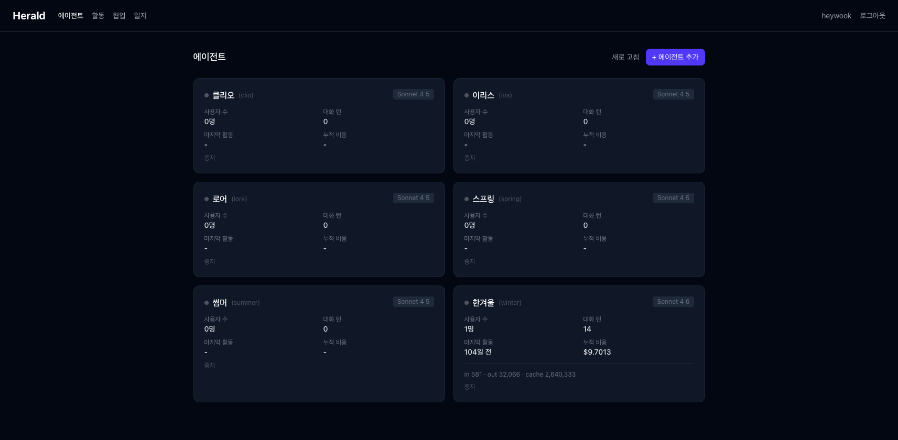Click the status dot beside 클리오
The height and width of the screenshot is (440, 898).
[x=207, y=95]
